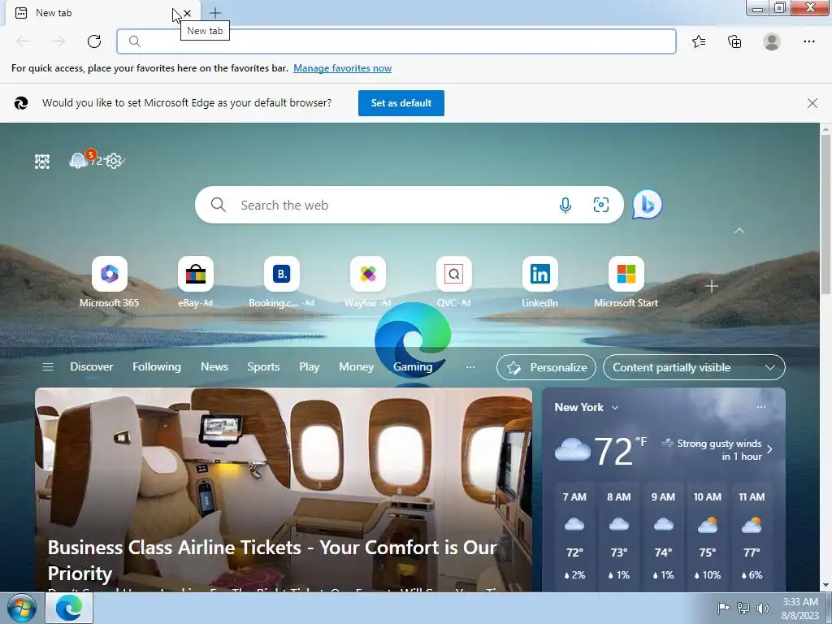Click the Set as default button
Screen dimensions: 832x624
point(401,103)
